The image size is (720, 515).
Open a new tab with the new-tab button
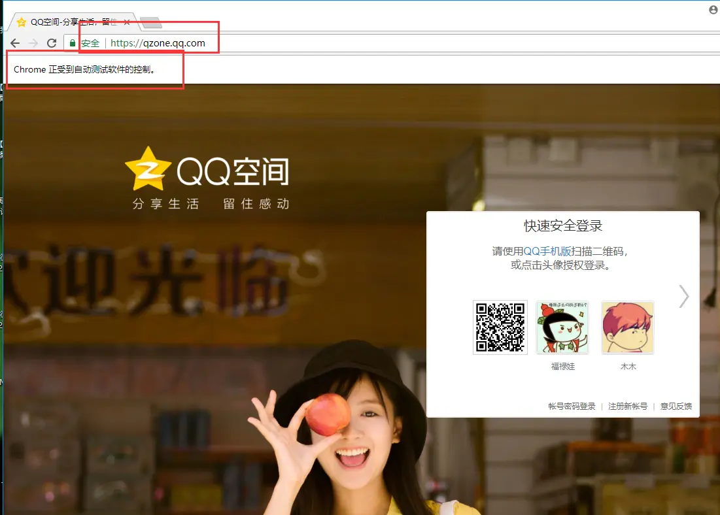tap(150, 22)
